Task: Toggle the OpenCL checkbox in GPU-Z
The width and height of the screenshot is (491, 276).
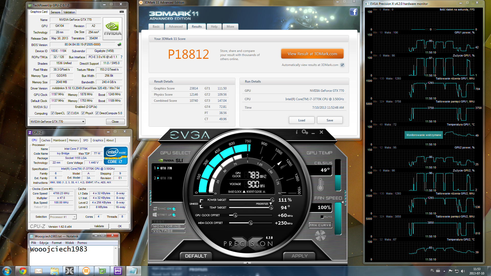Action: coord(52,113)
